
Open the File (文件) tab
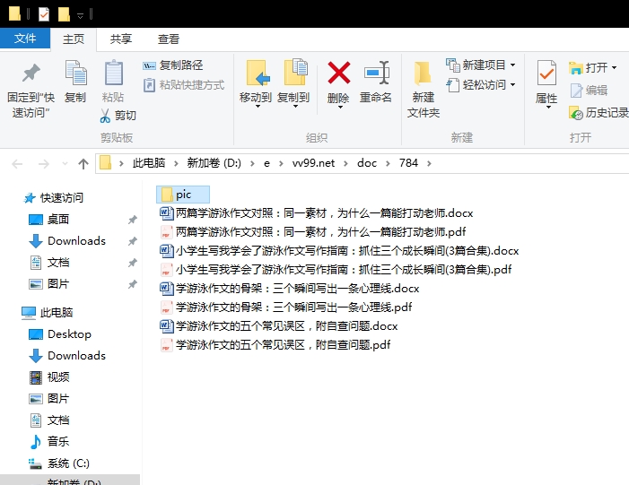point(25,39)
